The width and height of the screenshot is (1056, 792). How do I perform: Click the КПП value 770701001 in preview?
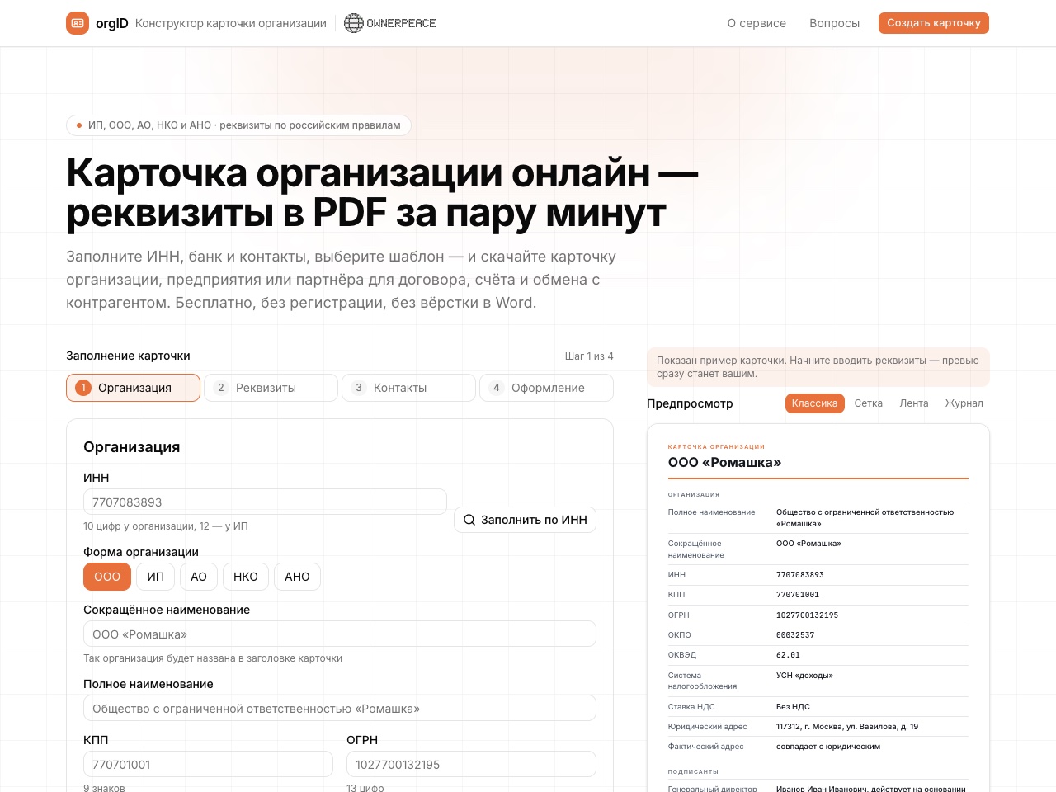click(x=798, y=595)
